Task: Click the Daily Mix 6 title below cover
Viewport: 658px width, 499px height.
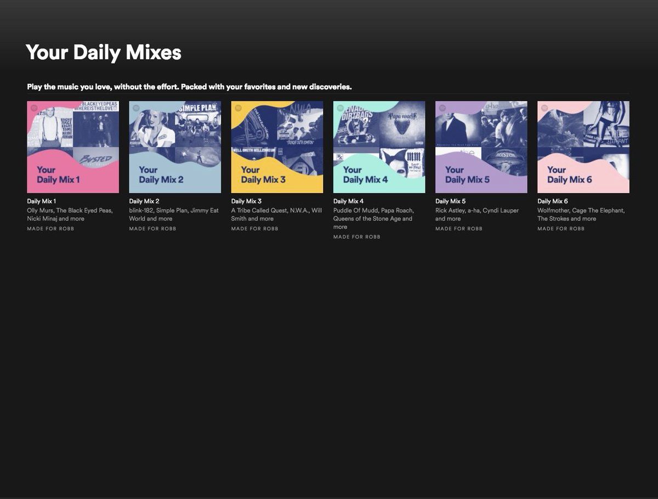Action: pyautogui.click(x=552, y=201)
